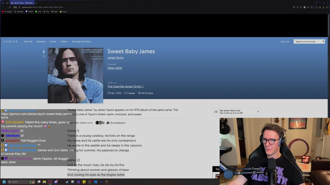330x185 pixels.
Task: Switch to the James Taylor Sweet Baby James tab
Action: click(22, 3)
